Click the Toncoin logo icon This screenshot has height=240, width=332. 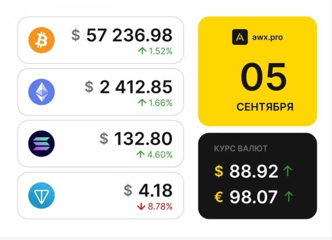click(41, 195)
